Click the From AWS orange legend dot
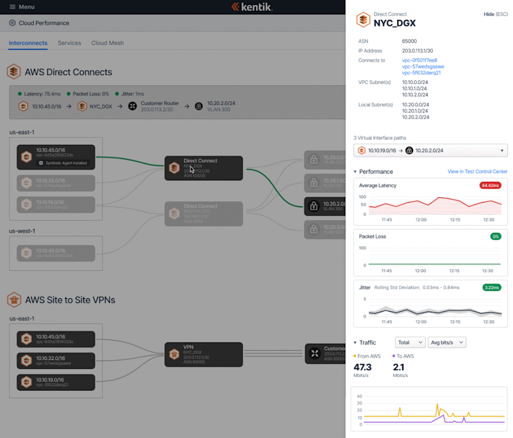 355,356
